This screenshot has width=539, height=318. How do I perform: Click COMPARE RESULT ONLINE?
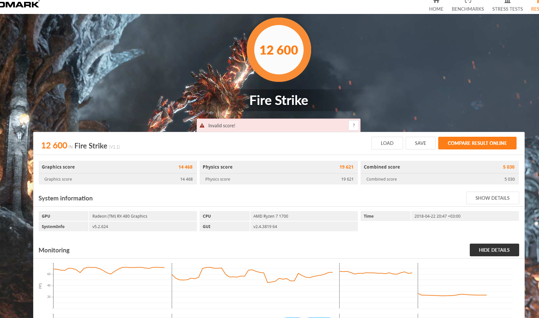[477, 143]
